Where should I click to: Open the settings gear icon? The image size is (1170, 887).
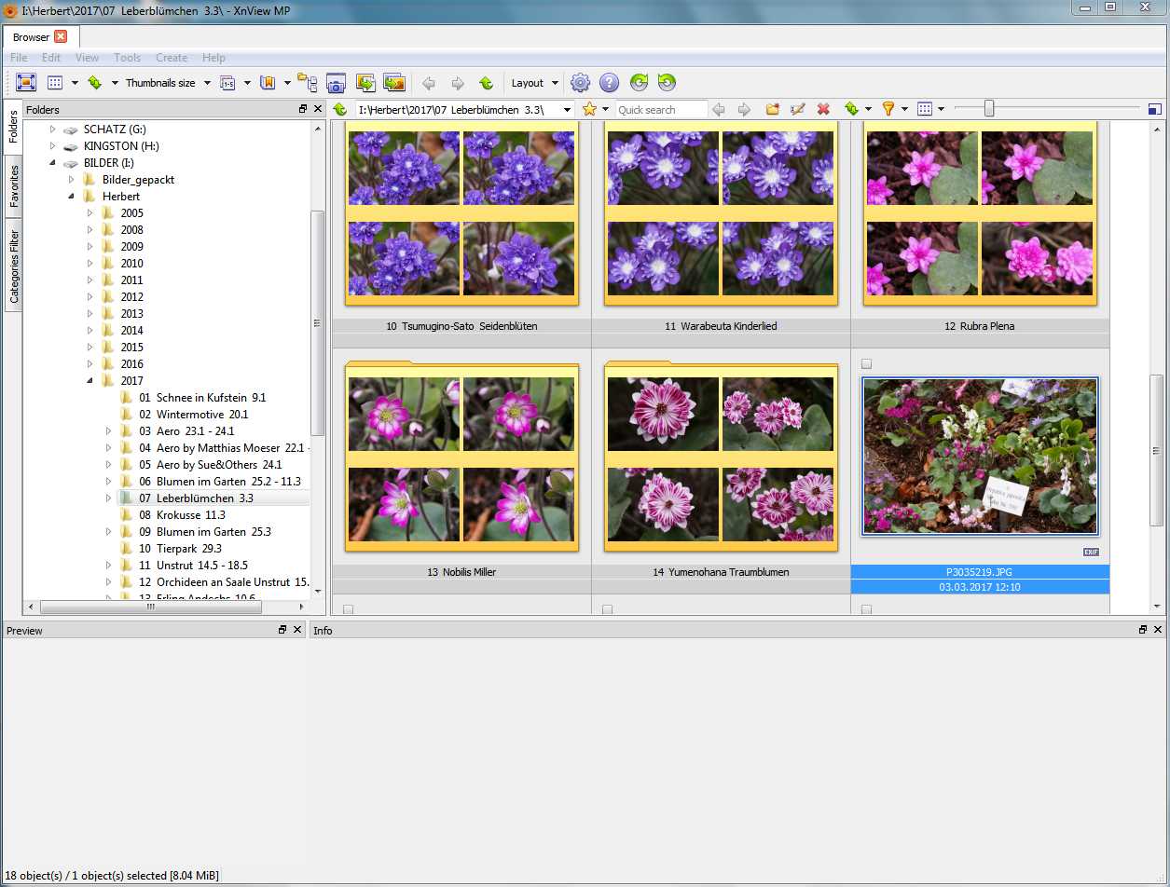point(580,83)
